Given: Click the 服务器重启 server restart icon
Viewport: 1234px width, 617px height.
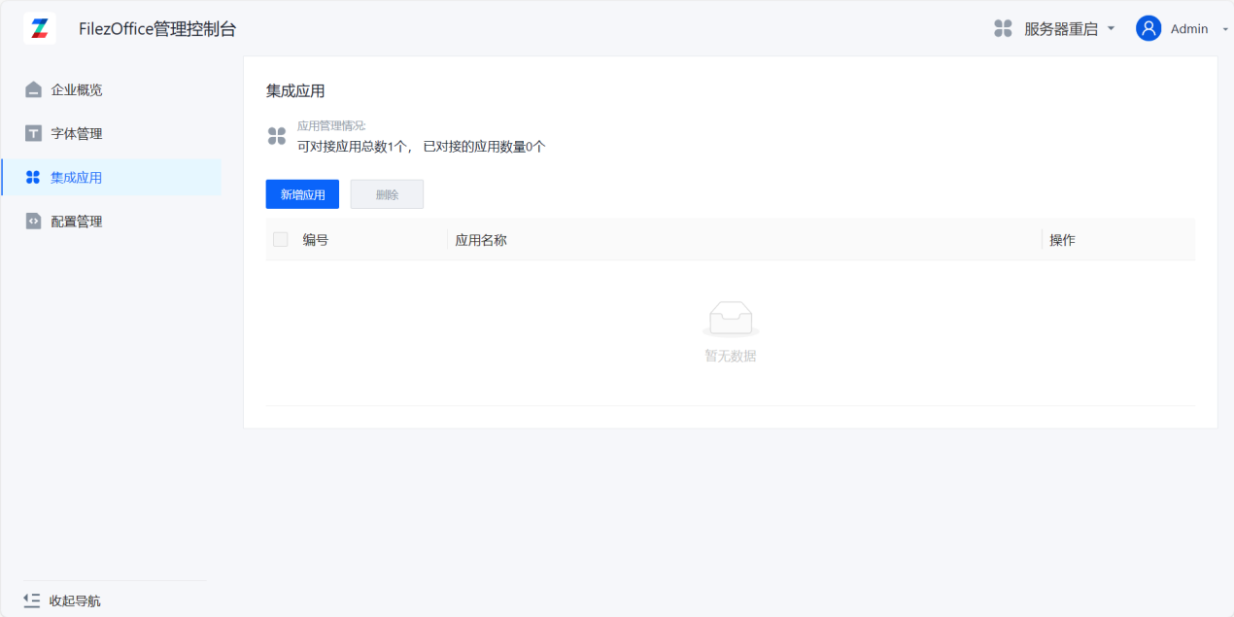Looking at the screenshot, I should pyautogui.click(x=1002, y=28).
